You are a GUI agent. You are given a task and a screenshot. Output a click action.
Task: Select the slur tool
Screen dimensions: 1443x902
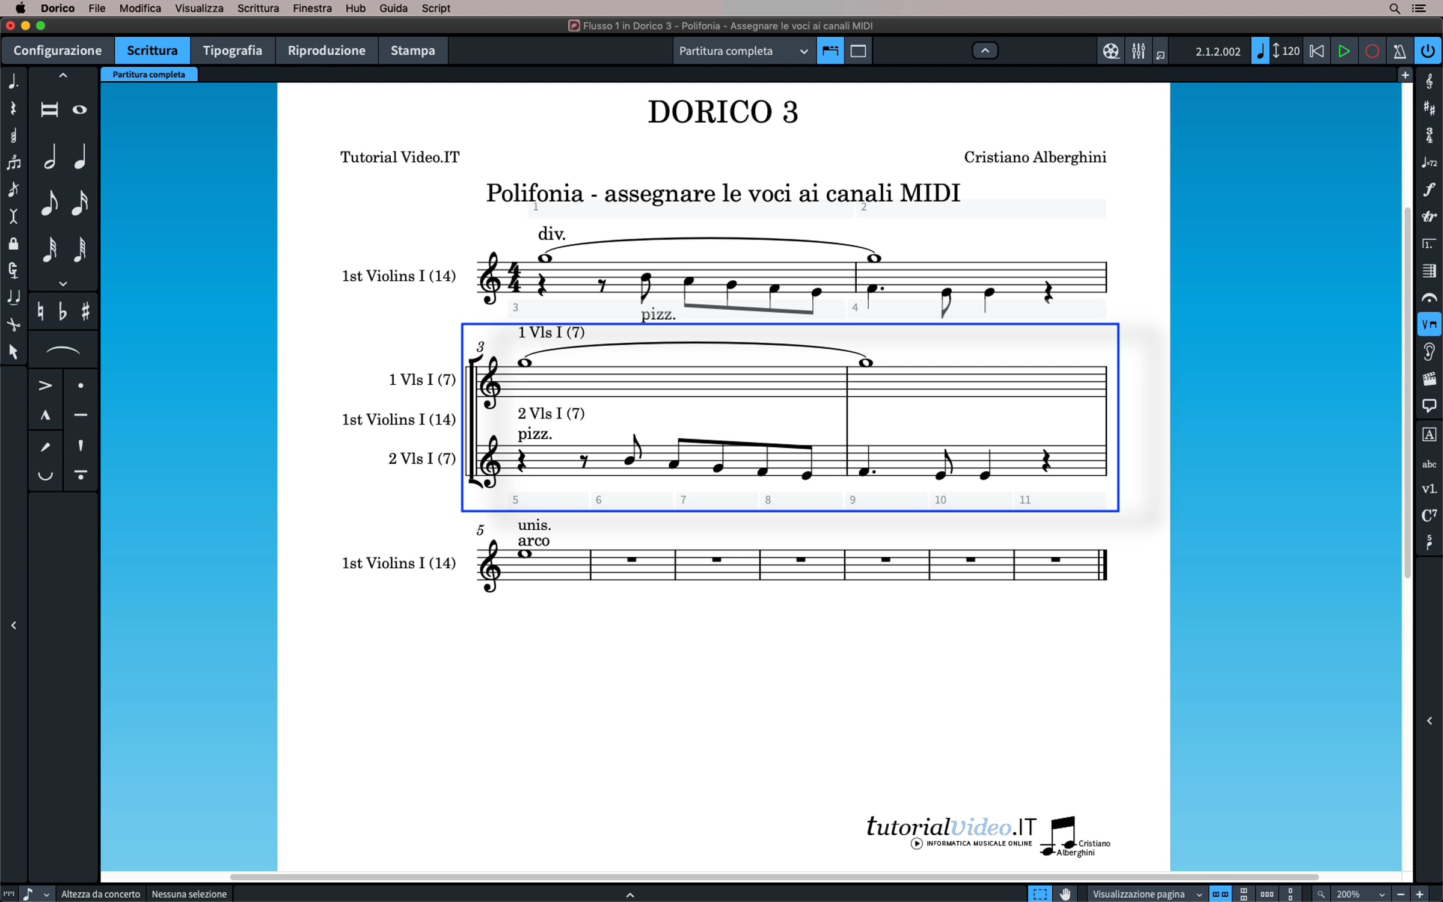pos(63,350)
